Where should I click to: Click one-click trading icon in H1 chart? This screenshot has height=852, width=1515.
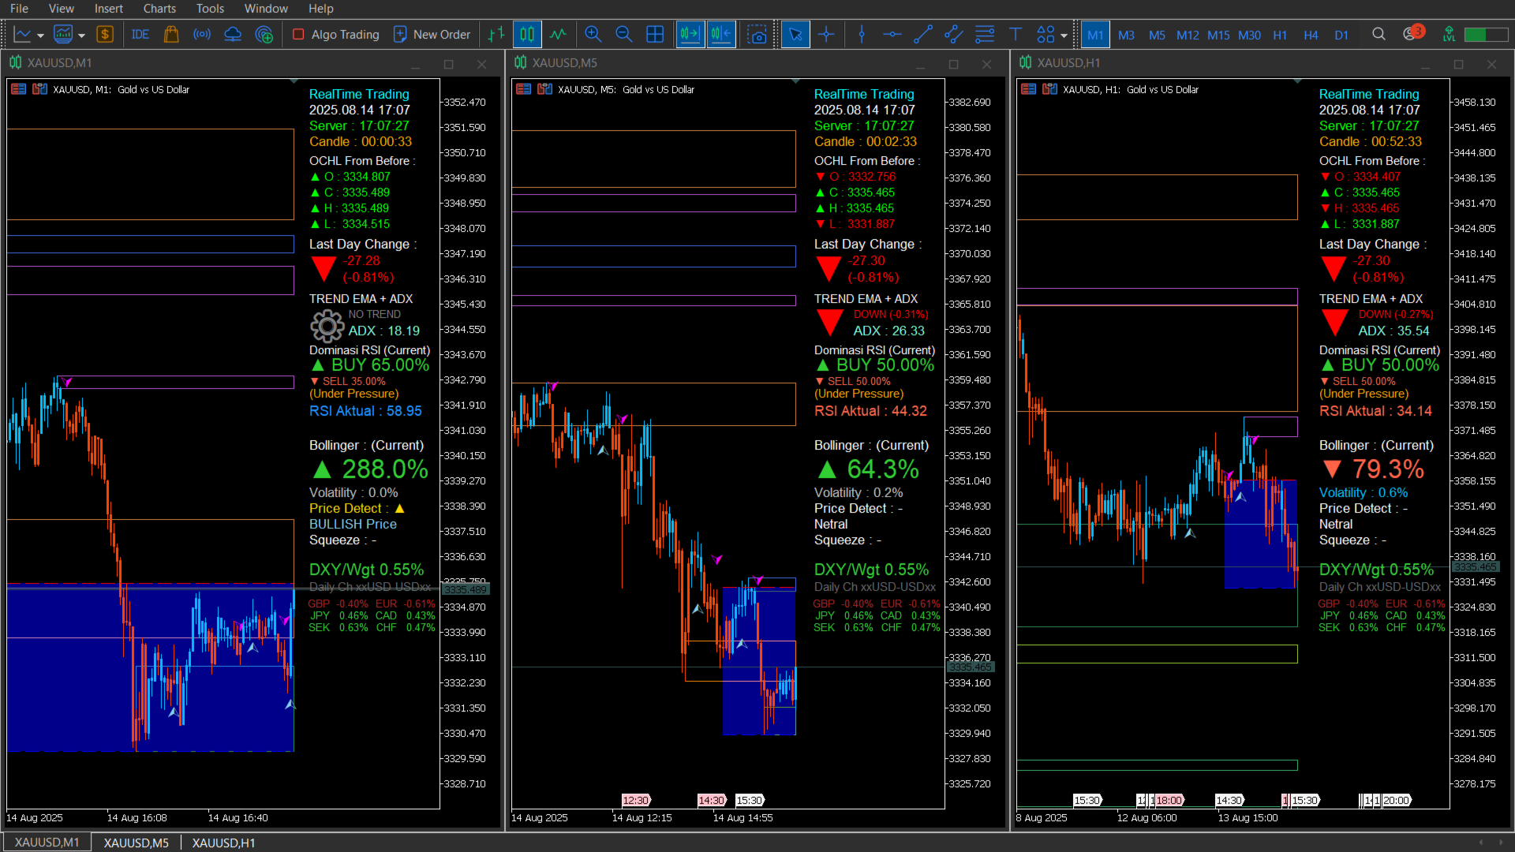coord(1049,89)
